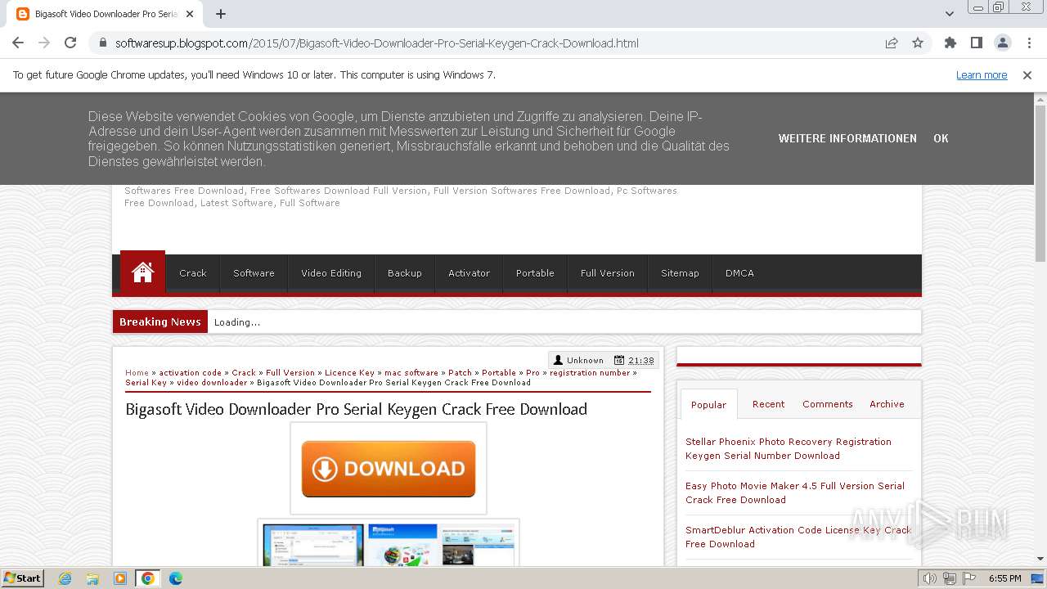
Task: Launch Microsoft Edge from taskbar
Action: [175, 578]
